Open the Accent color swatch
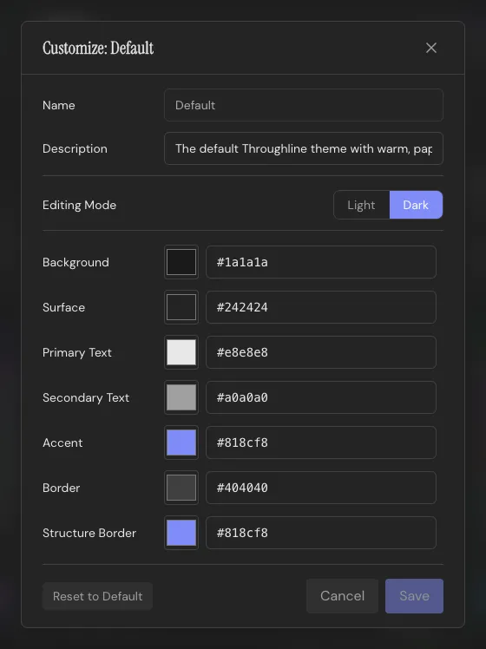 (x=181, y=442)
